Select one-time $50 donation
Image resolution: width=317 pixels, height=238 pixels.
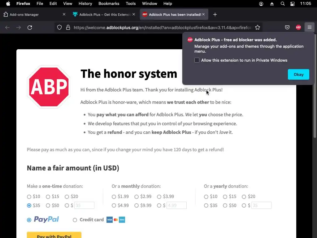click(x=48, y=206)
